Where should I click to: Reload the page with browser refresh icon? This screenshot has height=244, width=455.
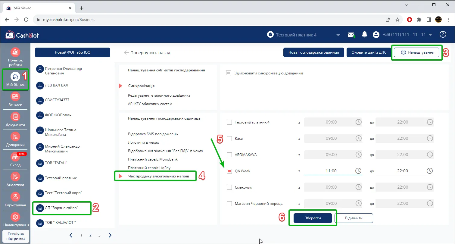[x=26, y=20]
